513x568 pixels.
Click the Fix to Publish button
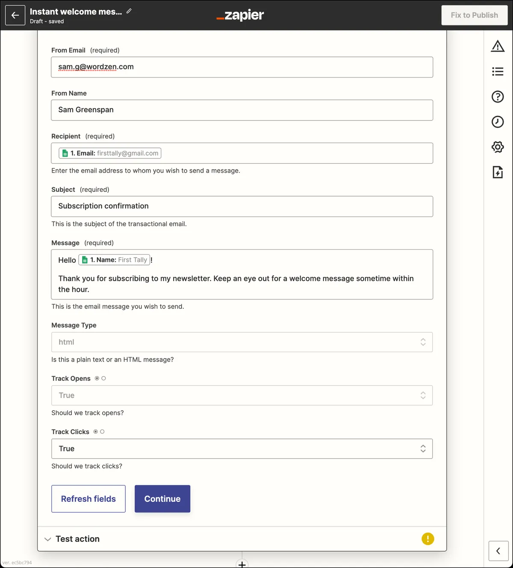475,15
